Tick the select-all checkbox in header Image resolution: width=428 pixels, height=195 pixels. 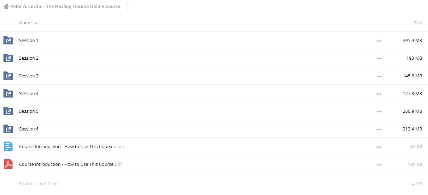9,23
